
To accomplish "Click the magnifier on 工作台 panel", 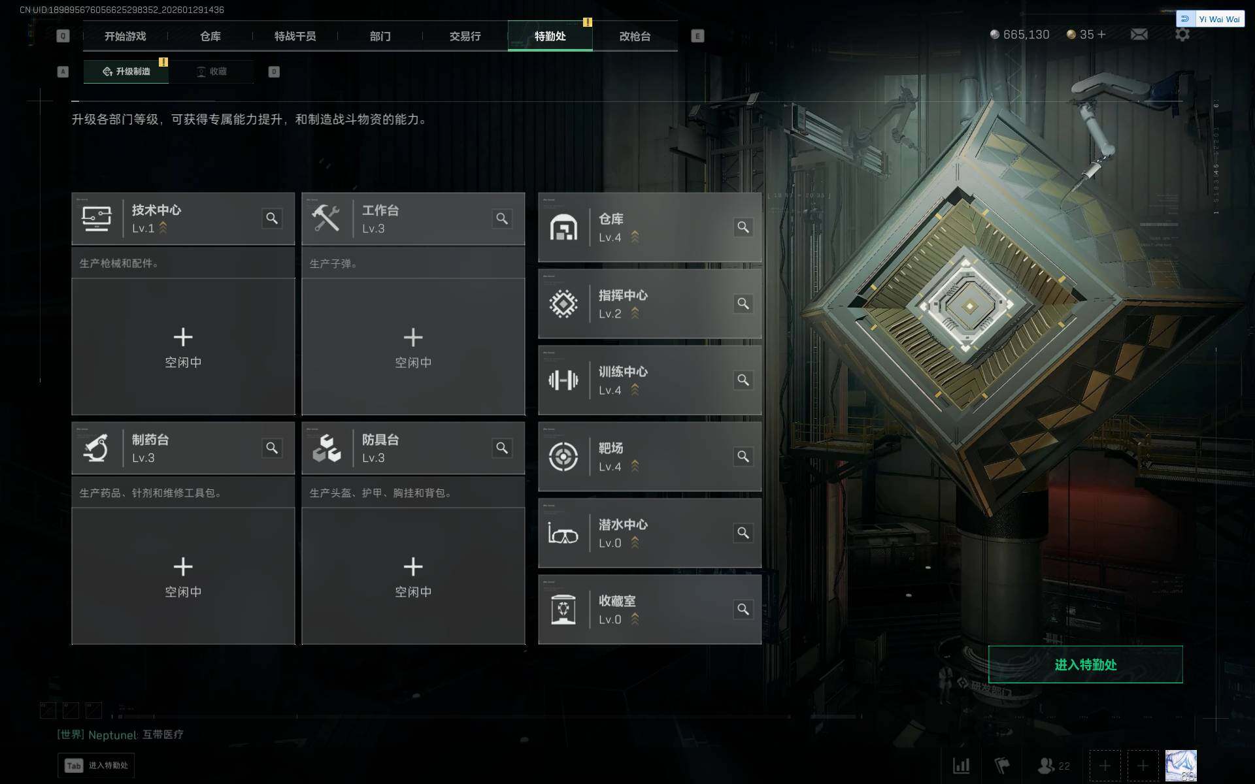I will tap(502, 218).
